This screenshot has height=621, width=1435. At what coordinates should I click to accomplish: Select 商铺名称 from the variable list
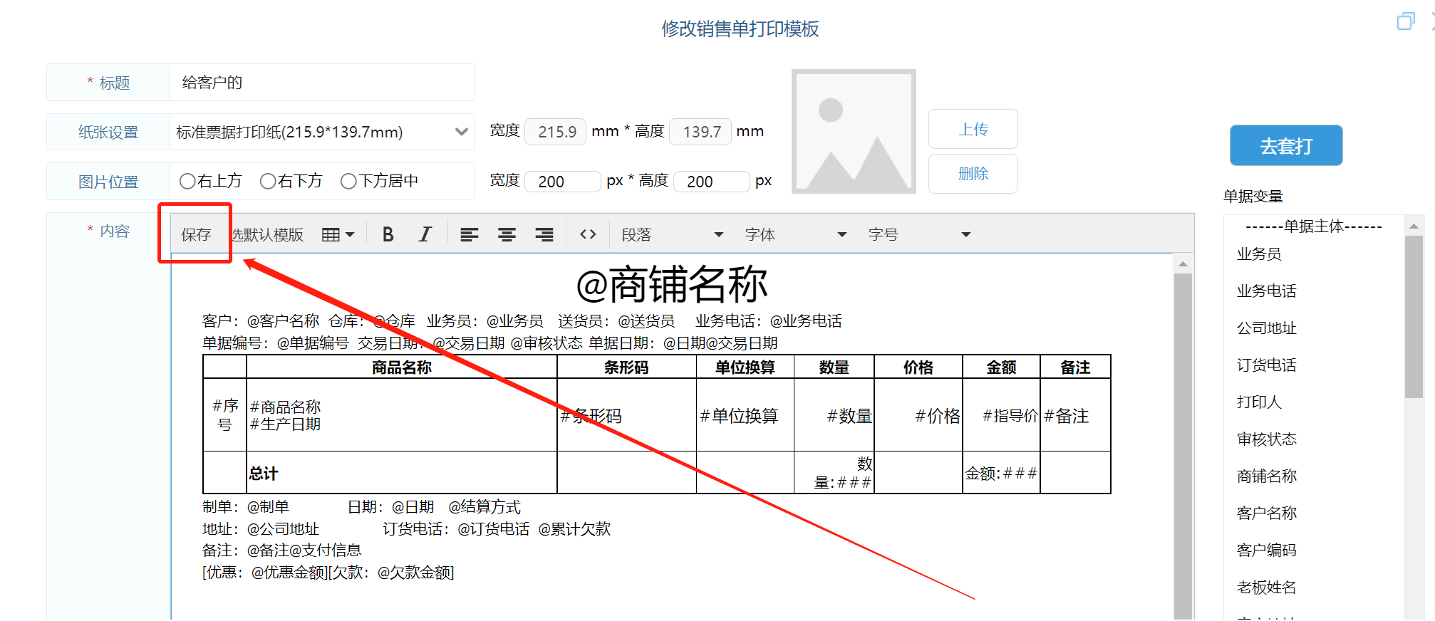(1266, 476)
